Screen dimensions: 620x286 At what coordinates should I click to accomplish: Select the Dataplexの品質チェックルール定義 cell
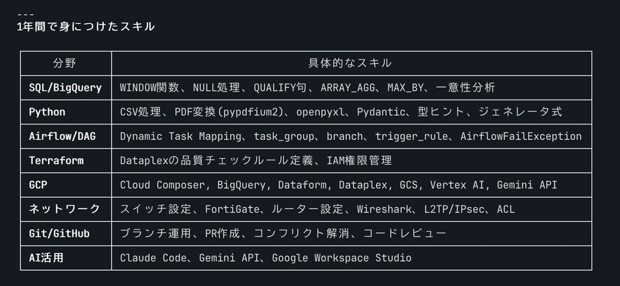coord(255,160)
